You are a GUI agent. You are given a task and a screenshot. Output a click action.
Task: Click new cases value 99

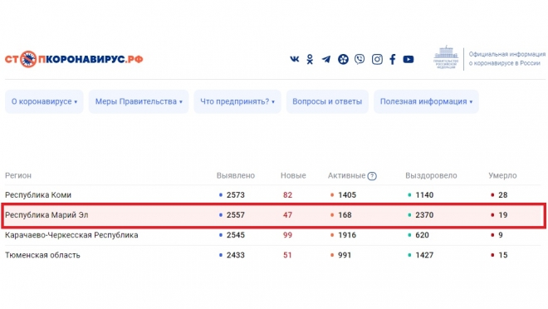coord(287,235)
